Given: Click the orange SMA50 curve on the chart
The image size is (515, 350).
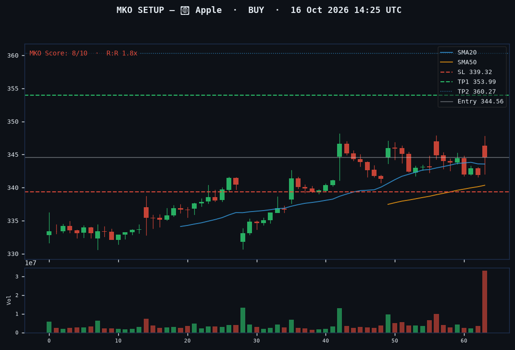Looking at the screenshot, I should [436, 195].
